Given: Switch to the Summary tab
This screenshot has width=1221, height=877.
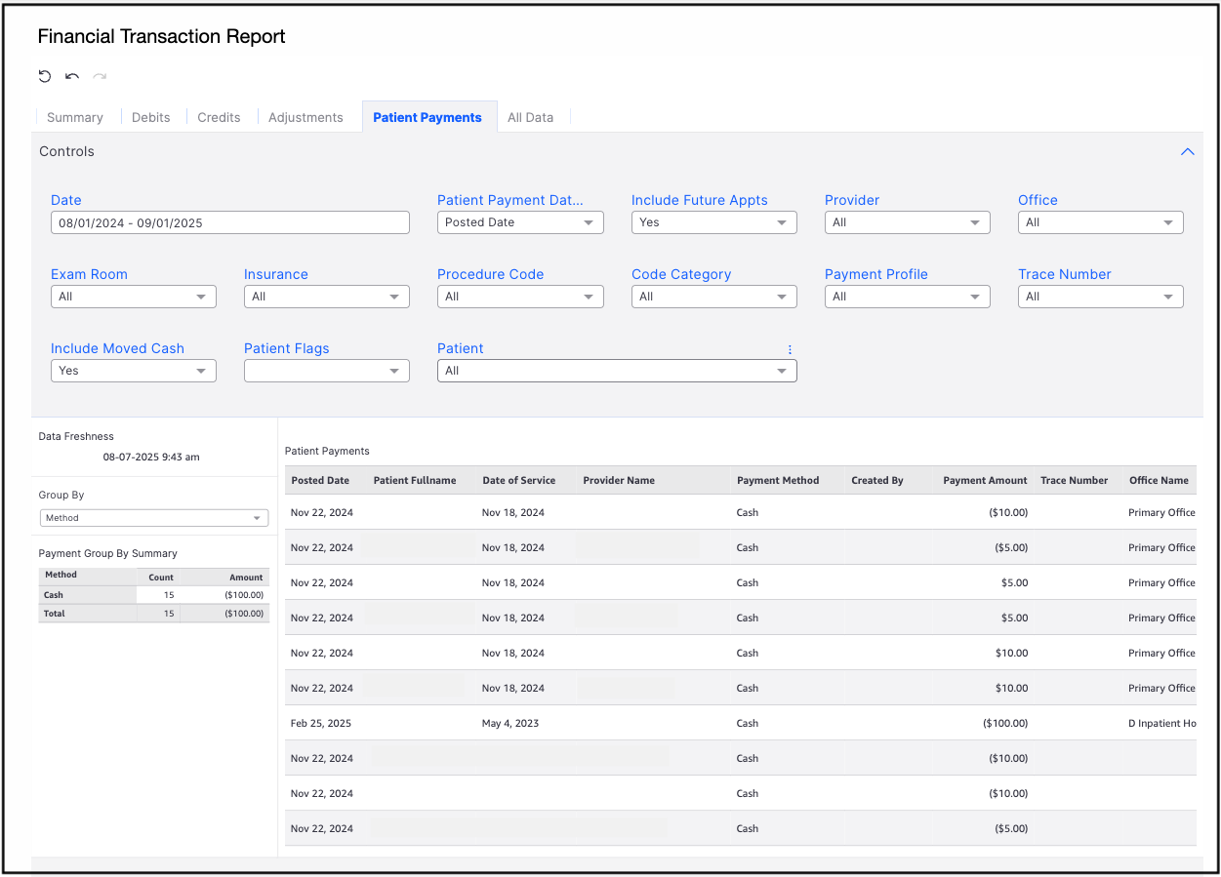Looking at the screenshot, I should click(75, 117).
